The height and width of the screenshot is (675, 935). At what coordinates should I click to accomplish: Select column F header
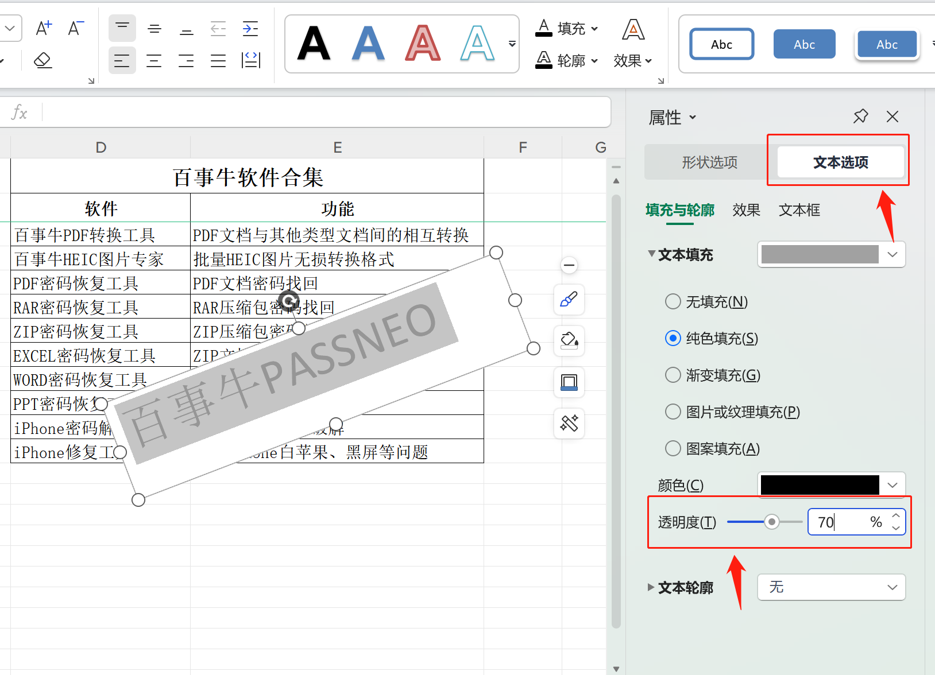pyautogui.click(x=523, y=148)
